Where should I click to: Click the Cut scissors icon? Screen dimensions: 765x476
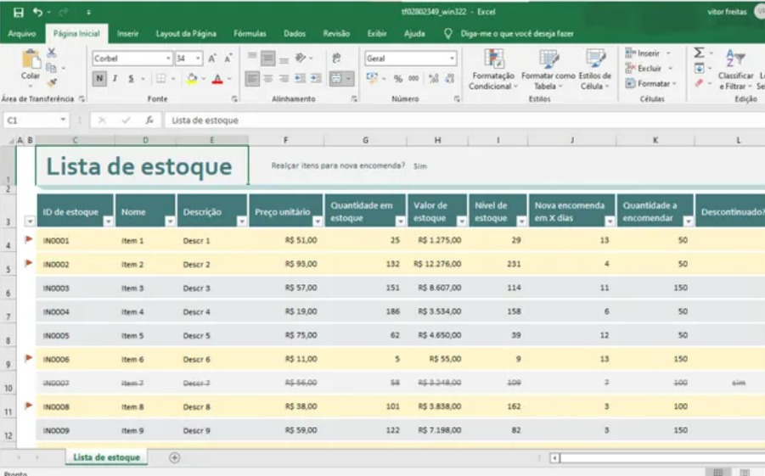[x=51, y=53]
